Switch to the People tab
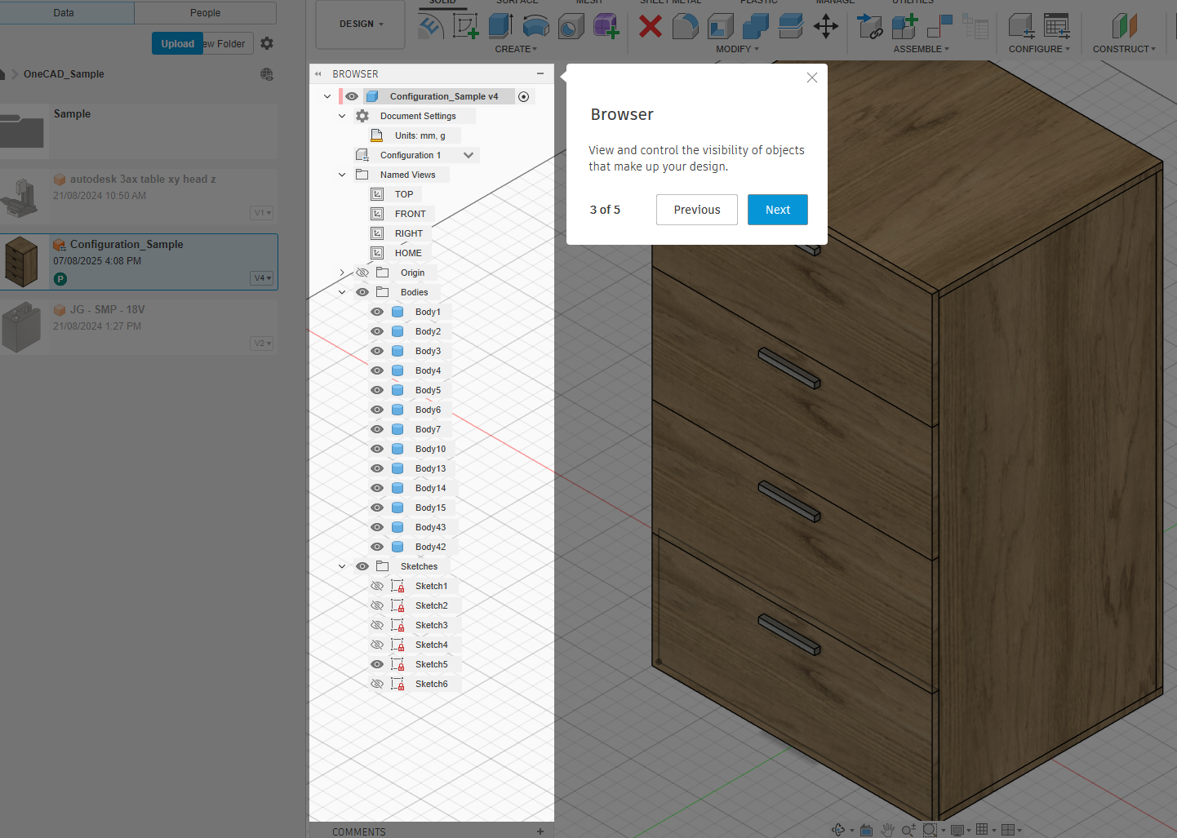The height and width of the screenshot is (838, 1177). point(206,13)
